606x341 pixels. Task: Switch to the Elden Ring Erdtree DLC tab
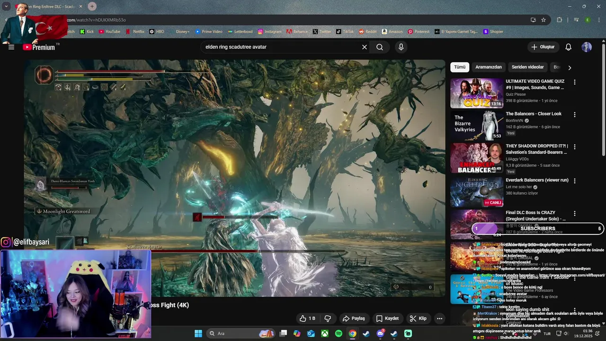(50, 7)
